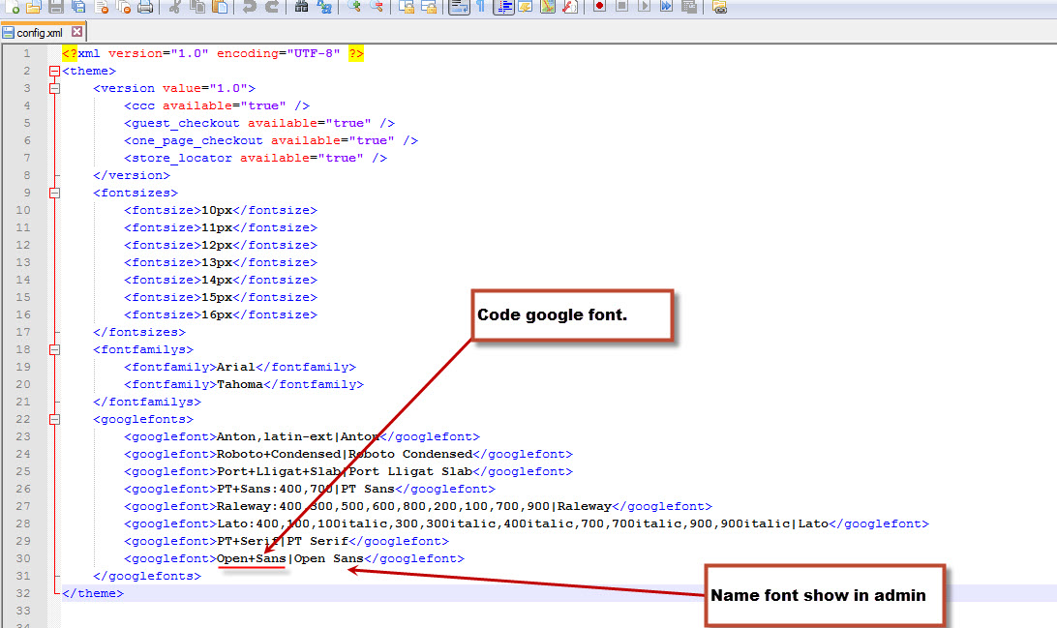Click the Print toolbar icon
1057x628 pixels.
click(x=144, y=7)
